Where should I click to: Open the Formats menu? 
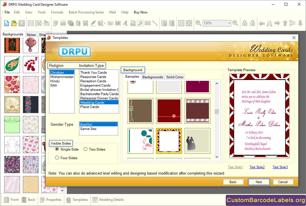pyautogui.click(x=57, y=12)
